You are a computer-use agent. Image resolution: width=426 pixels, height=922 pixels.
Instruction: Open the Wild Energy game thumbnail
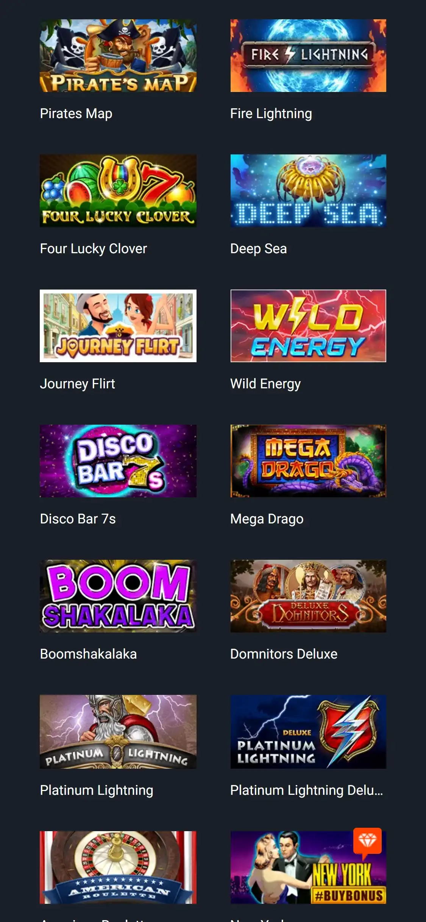(x=308, y=326)
